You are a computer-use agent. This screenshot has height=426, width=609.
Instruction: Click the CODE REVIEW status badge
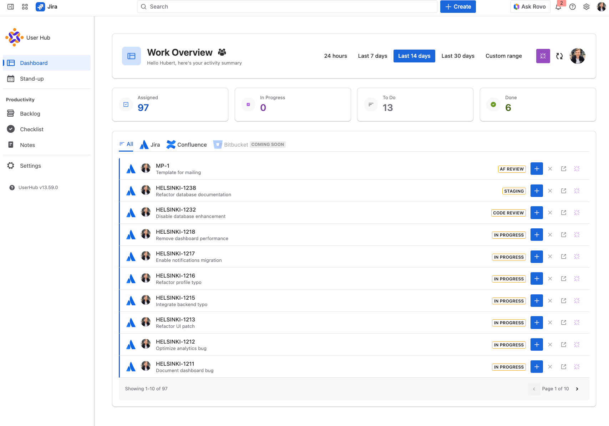pos(508,213)
